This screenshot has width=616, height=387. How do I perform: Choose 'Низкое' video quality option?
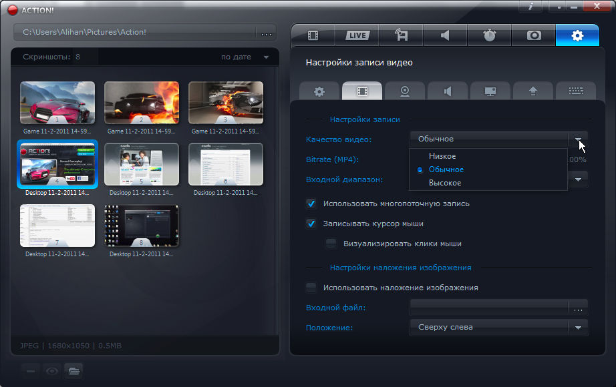[442, 156]
